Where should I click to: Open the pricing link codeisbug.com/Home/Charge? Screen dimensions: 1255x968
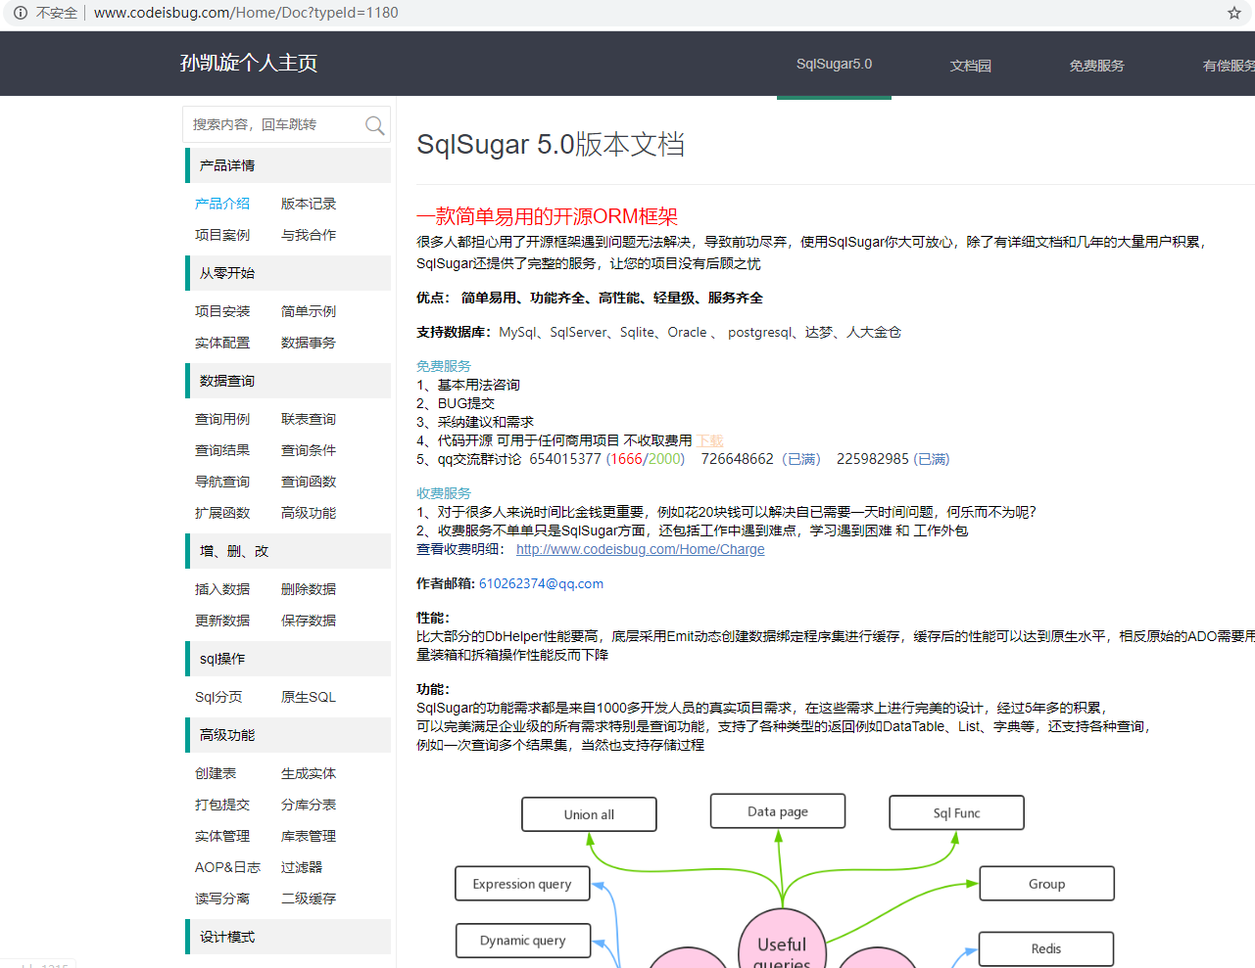coord(640,549)
